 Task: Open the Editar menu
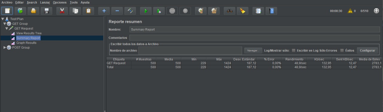click(19, 2)
